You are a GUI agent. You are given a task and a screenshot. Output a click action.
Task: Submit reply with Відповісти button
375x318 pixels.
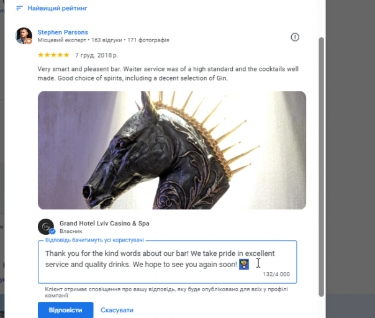(66, 310)
